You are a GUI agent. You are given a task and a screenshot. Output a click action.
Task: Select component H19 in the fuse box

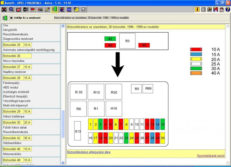[114, 108]
